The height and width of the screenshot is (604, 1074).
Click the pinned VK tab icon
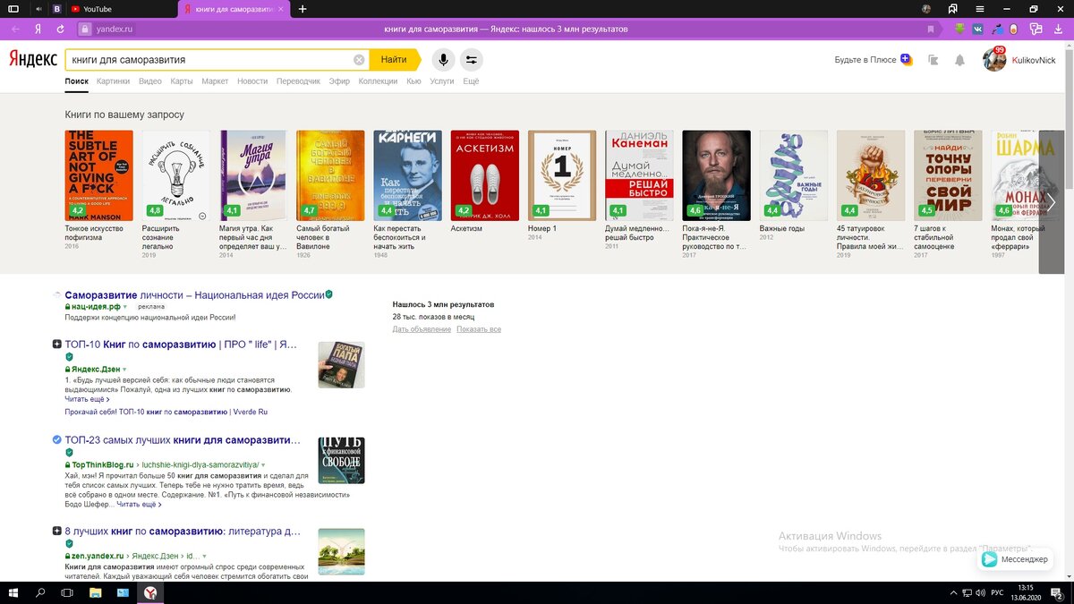pyautogui.click(x=57, y=9)
